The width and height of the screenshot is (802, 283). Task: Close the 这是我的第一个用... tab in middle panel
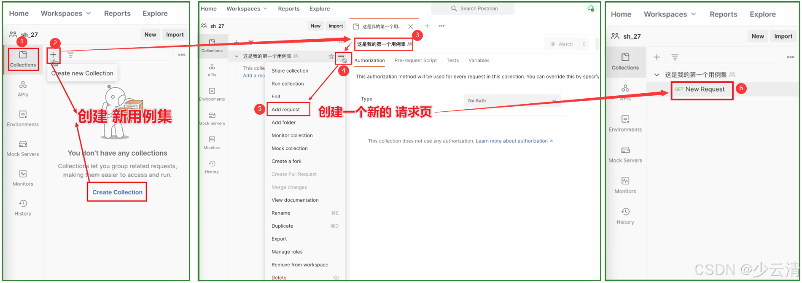click(410, 26)
